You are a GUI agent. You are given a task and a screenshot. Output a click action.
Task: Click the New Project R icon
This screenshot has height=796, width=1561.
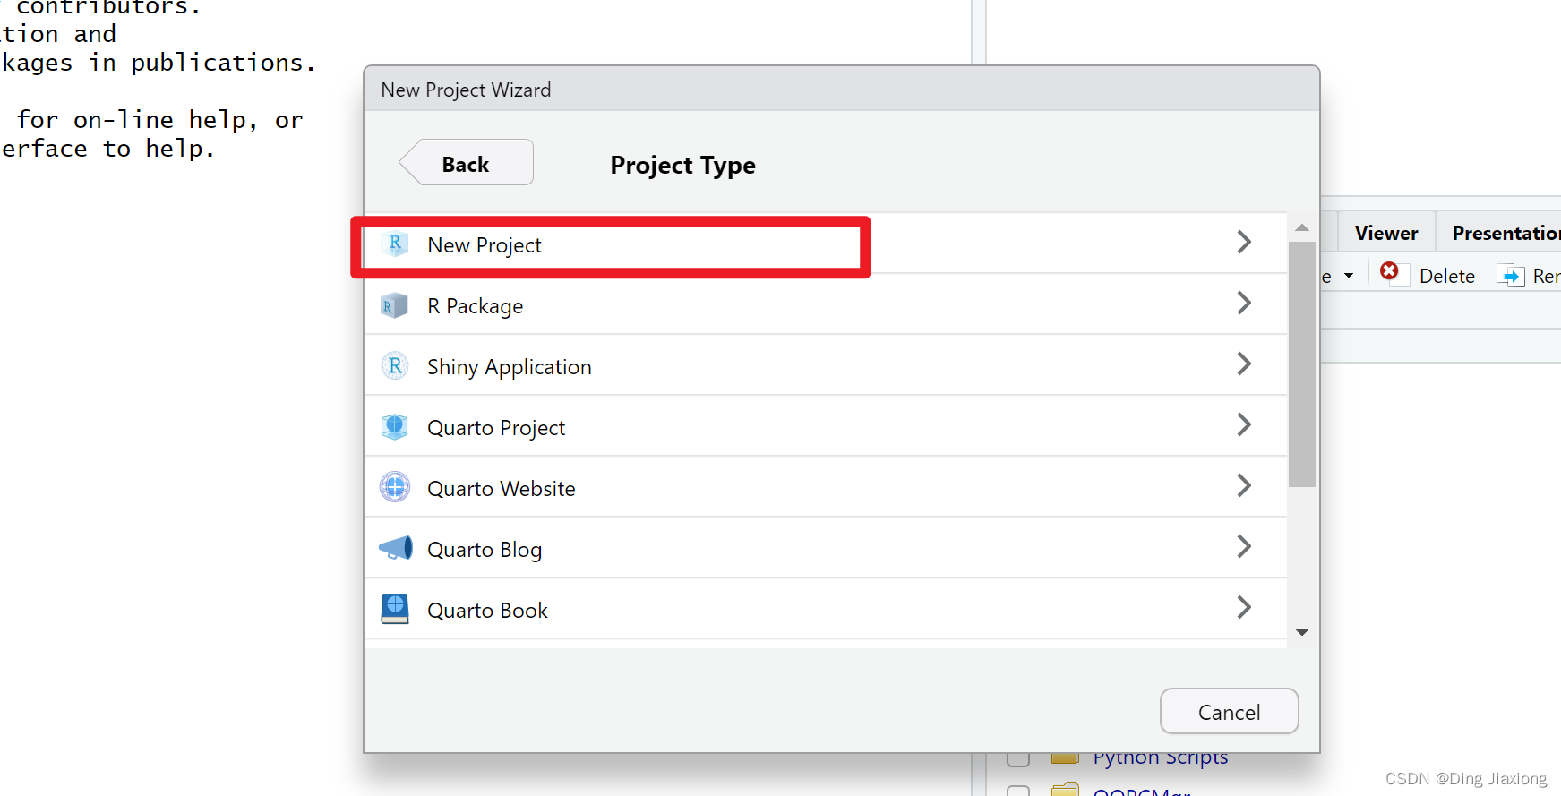[x=395, y=244]
